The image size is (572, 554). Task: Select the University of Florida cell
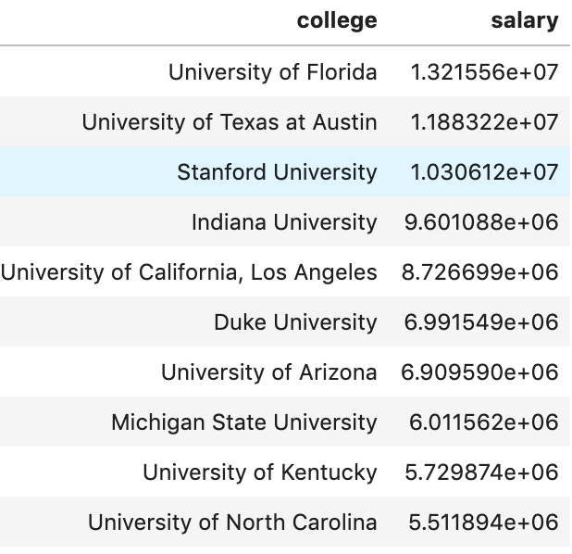pos(272,72)
